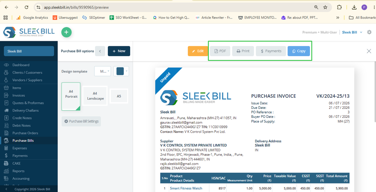Open SEOptimer bookmark
This screenshot has width=376, height=192.
pyautogui.click(x=93, y=18)
